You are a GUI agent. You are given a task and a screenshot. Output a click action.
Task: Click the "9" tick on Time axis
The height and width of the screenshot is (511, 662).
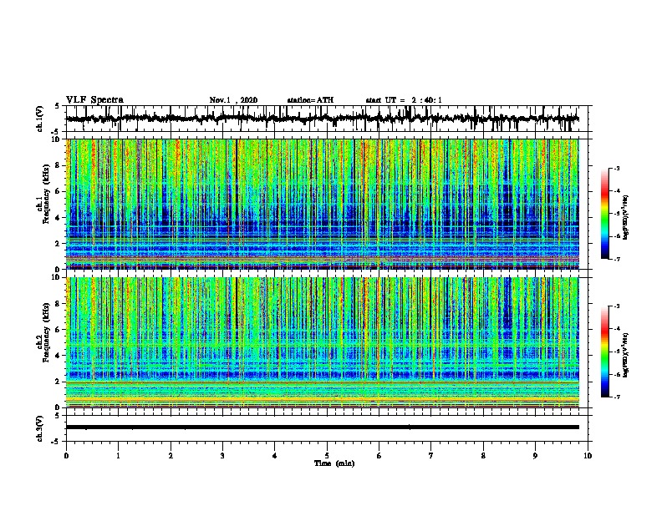tap(535, 456)
